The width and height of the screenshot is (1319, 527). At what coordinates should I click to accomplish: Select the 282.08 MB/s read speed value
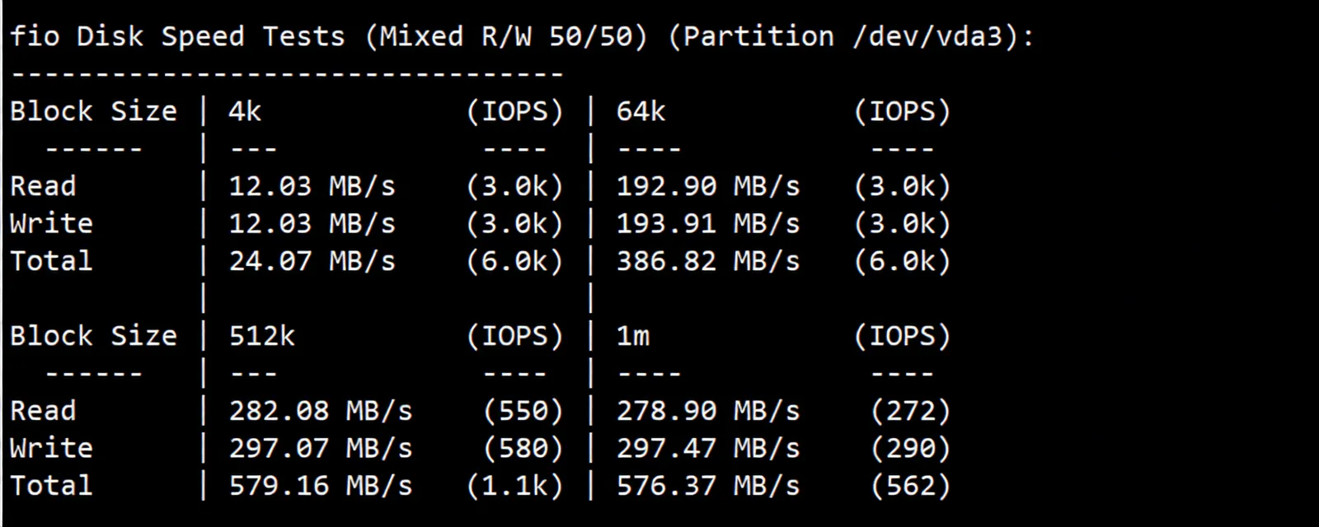click(x=320, y=411)
